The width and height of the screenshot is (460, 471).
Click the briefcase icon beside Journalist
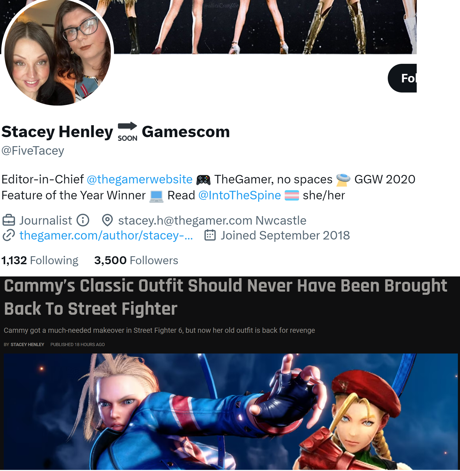click(x=8, y=220)
